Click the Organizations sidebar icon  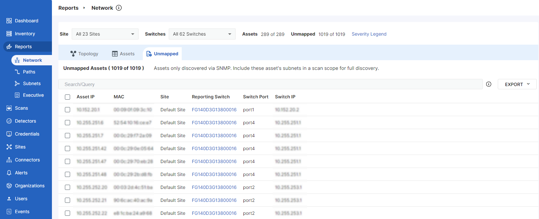tap(9, 186)
